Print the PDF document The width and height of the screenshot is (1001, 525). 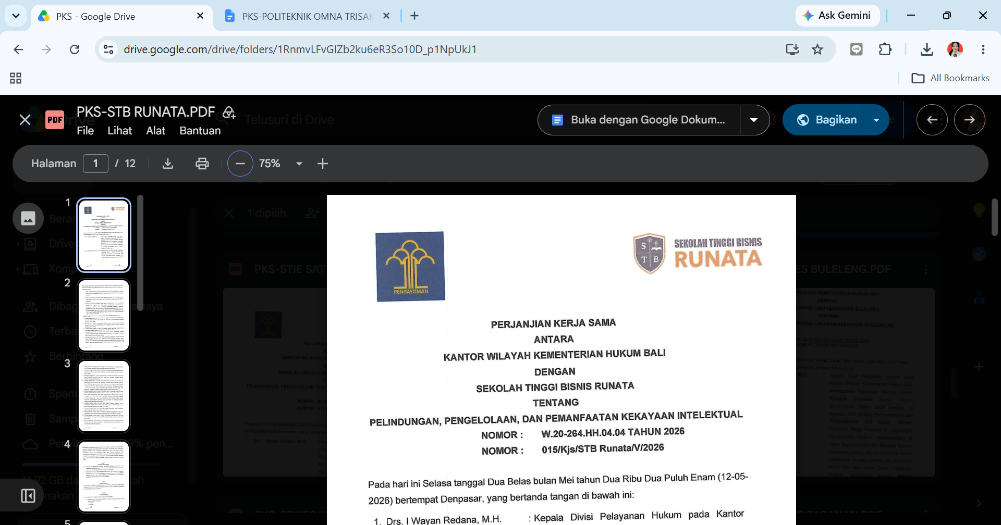[x=202, y=164]
